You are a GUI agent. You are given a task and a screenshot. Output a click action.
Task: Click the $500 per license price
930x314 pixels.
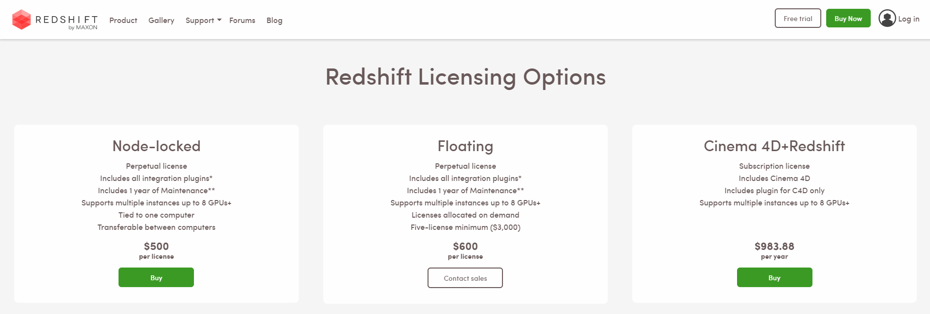coord(156,247)
